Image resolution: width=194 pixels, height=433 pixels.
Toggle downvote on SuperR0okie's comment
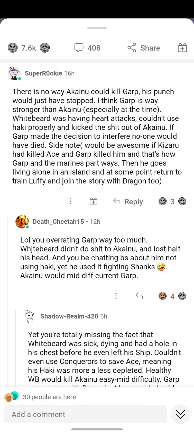182,202
